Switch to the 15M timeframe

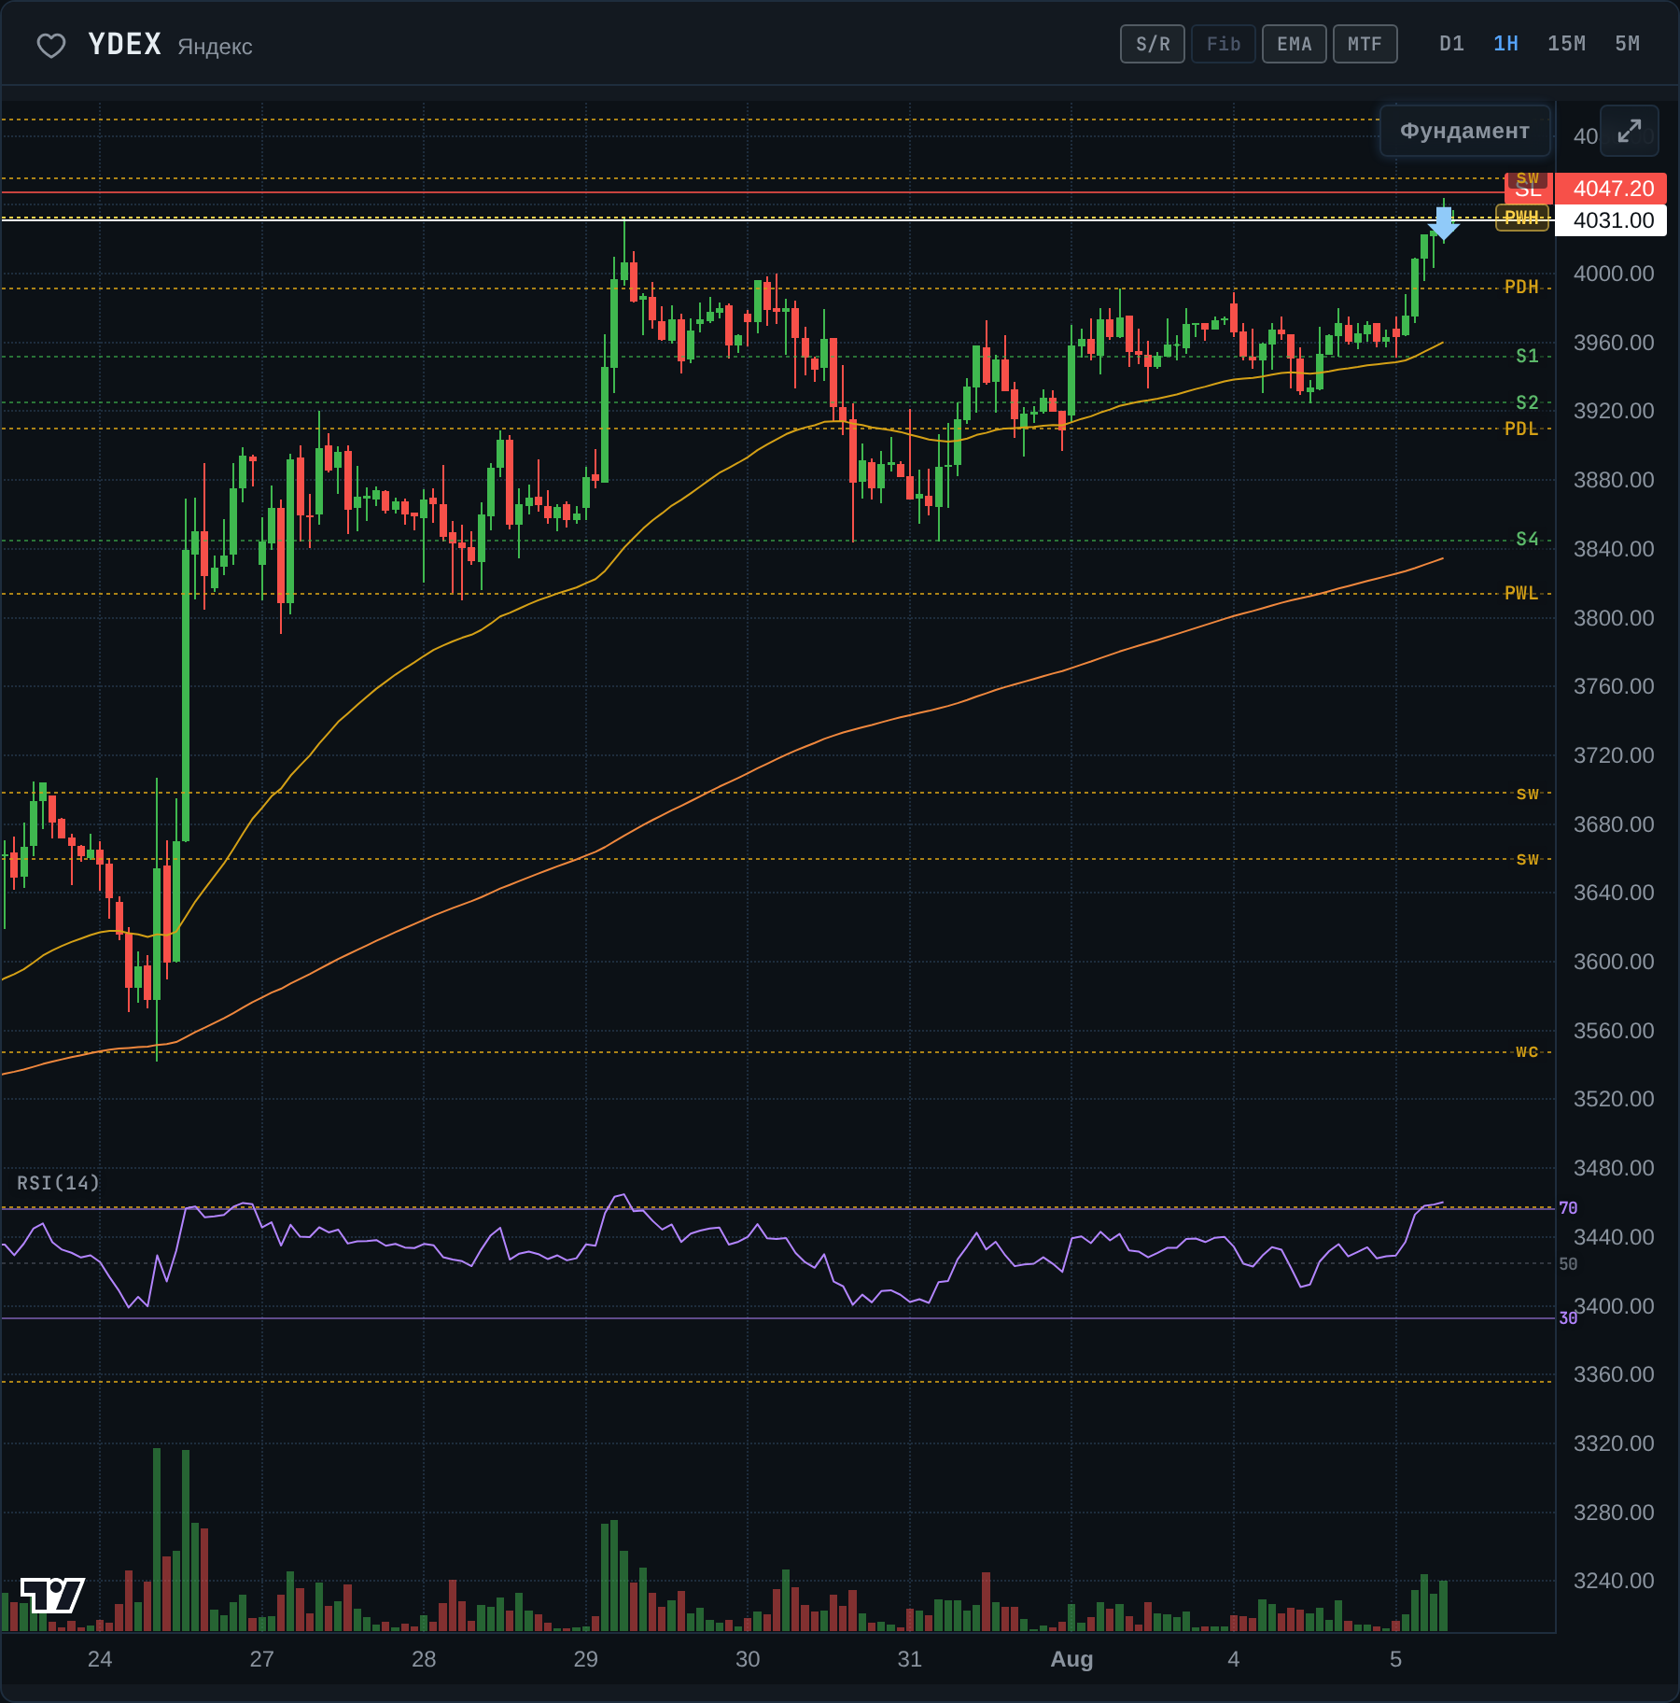1567,44
